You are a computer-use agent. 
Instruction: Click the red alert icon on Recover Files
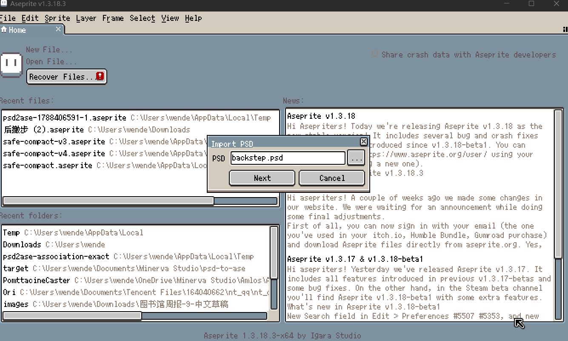click(100, 76)
